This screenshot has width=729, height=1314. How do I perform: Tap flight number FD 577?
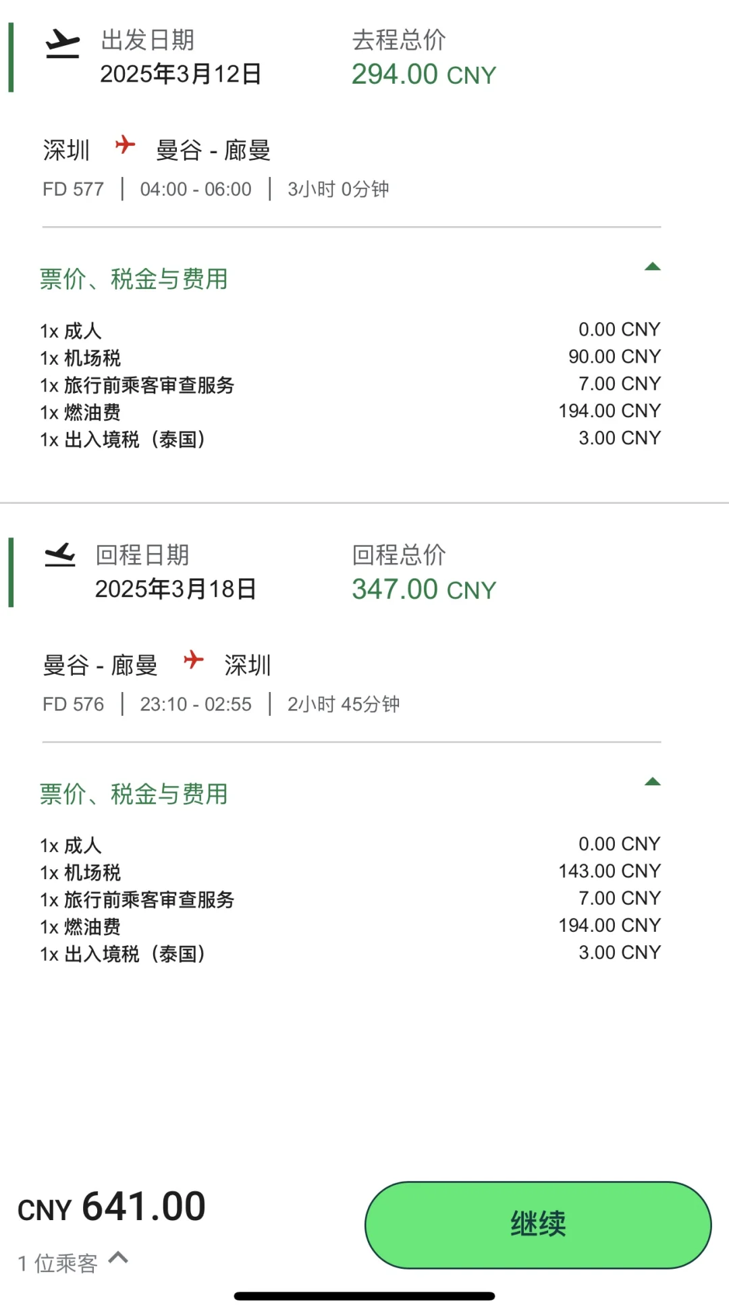pos(73,189)
